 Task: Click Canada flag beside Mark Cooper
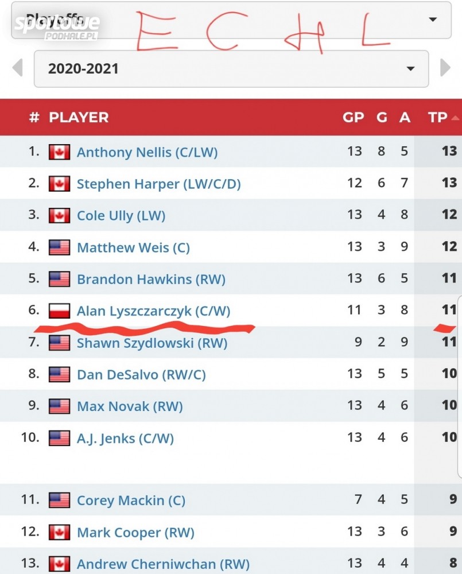tap(59, 532)
